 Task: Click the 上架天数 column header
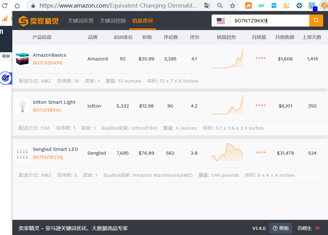pos(312,37)
